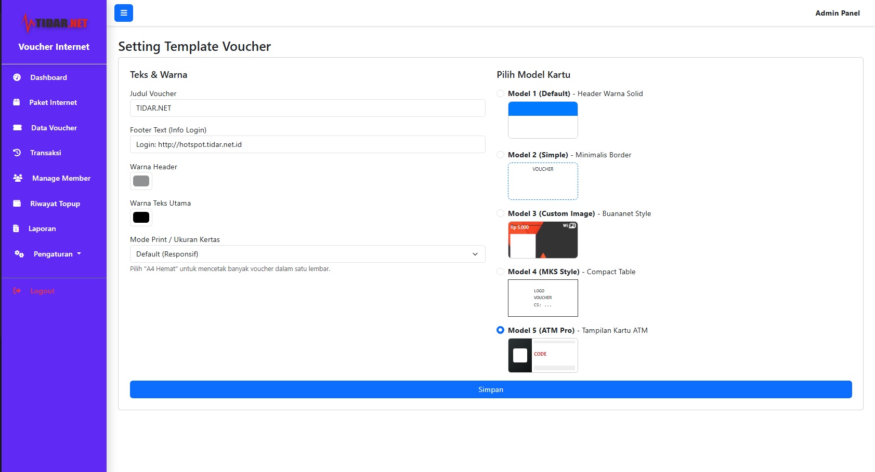Click the Model 1 blue header thumbnail
Viewport: 875px width, 472px height.
543,120
